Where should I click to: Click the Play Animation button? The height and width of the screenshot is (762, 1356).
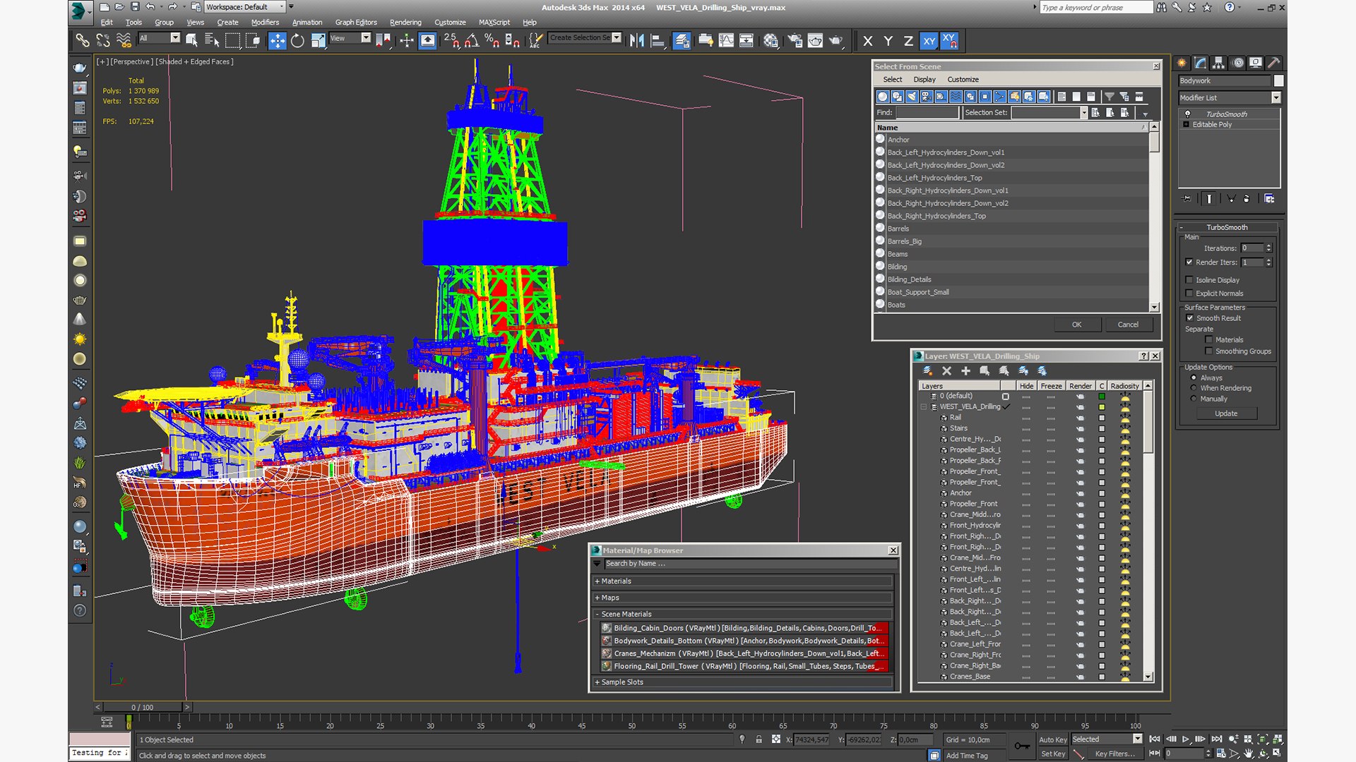(1186, 739)
